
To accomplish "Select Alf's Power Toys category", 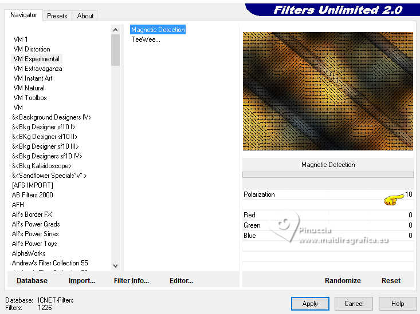I will point(34,244).
